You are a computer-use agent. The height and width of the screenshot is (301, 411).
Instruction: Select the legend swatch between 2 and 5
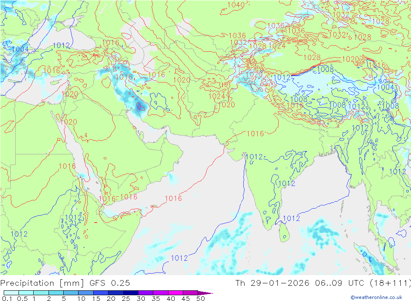[x=56, y=293]
